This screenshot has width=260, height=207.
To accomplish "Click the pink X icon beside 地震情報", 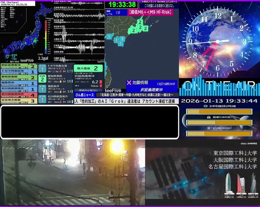I will (129, 83).
